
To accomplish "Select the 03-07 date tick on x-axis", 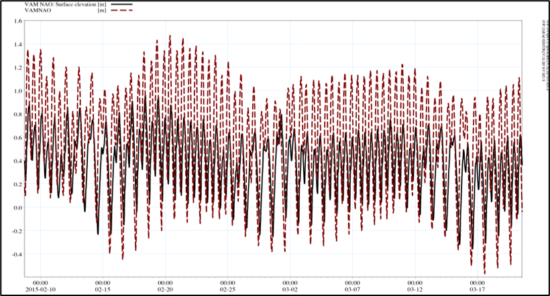I will [352, 289].
